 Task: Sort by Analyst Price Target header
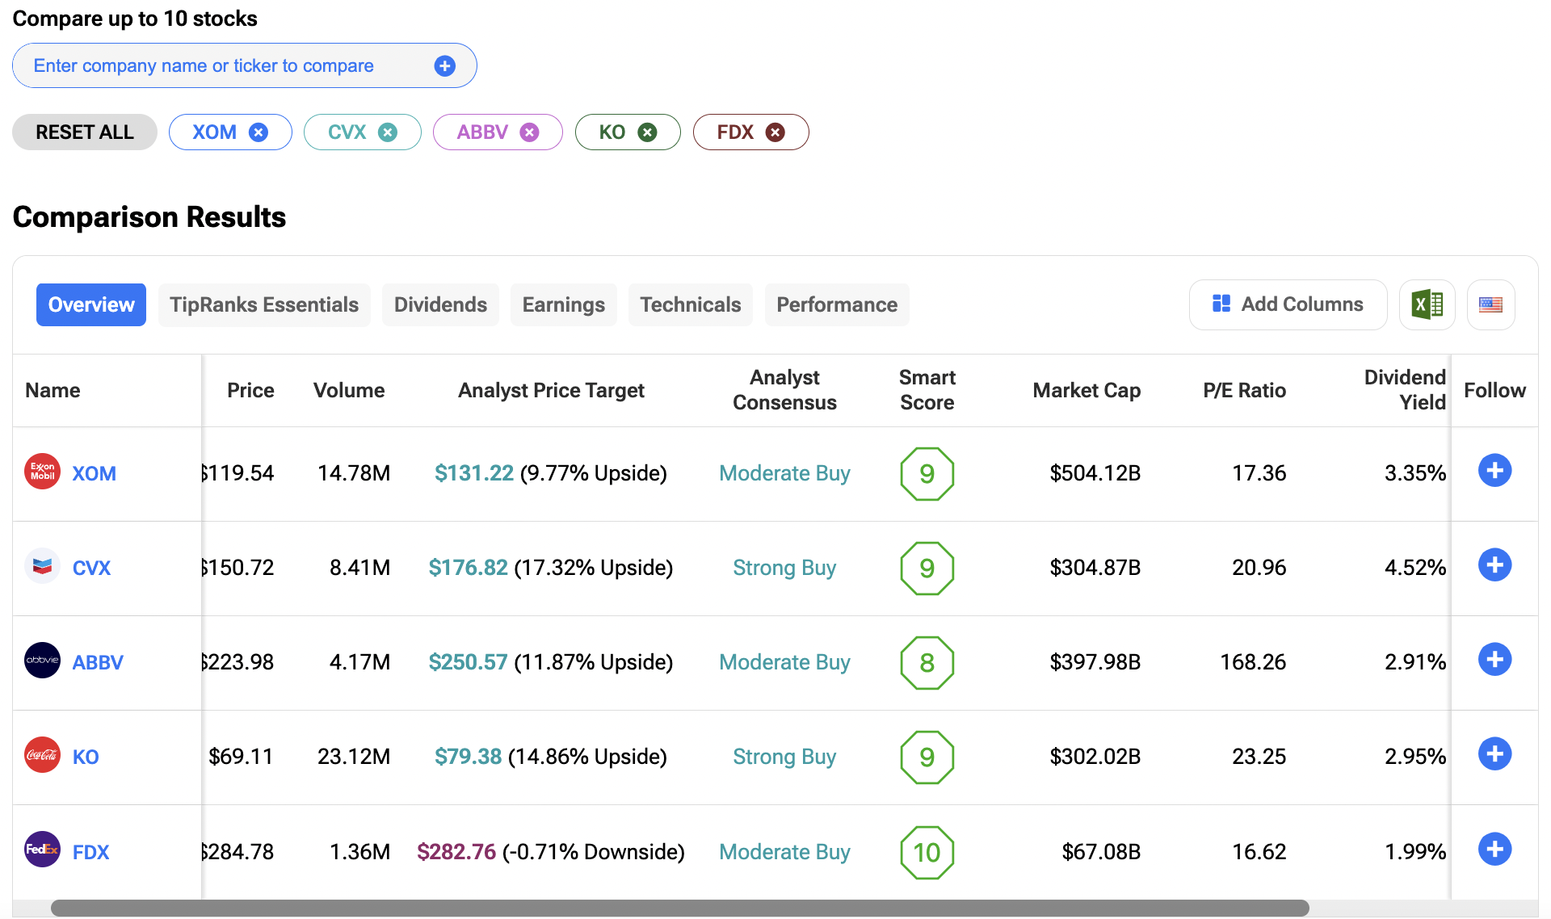551,391
